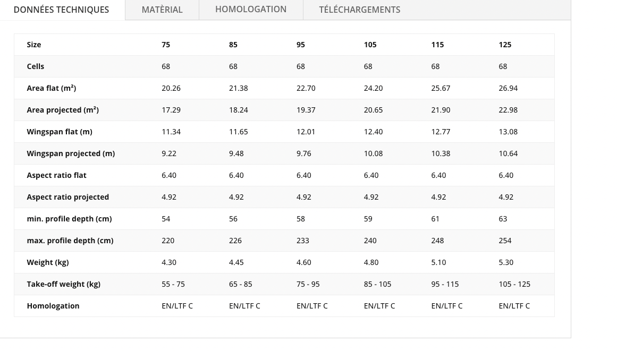Click Wingspan flat value 12.01
This screenshot has width=617, height=351.
pyautogui.click(x=306, y=132)
